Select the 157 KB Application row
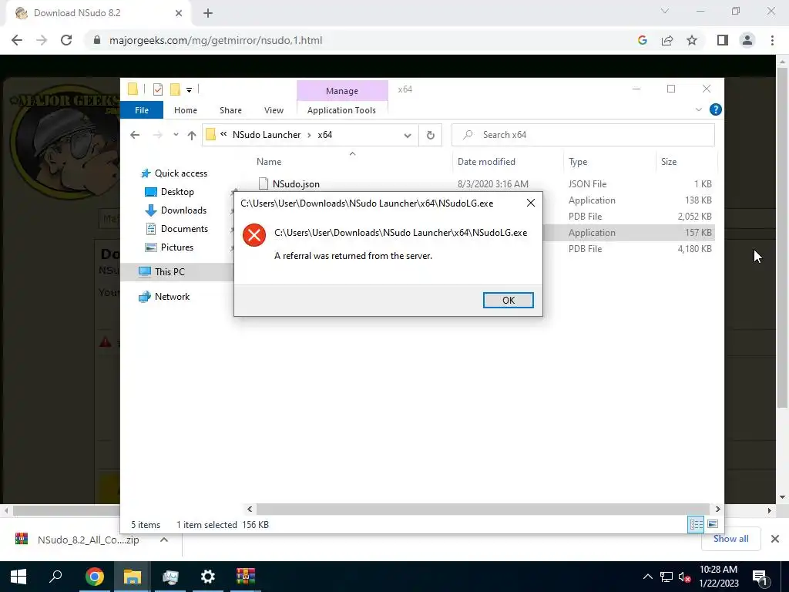The height and width of the screenshot is (592, 789). [629, 233]
